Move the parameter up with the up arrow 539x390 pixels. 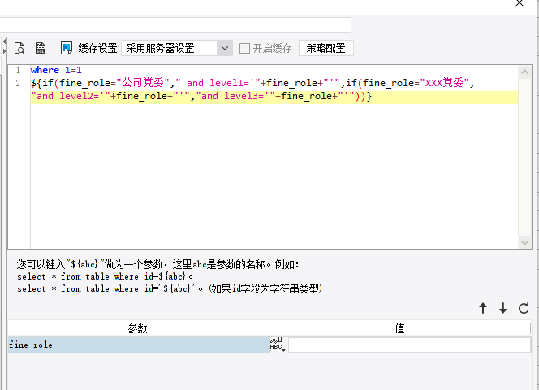tap(483, 308)
